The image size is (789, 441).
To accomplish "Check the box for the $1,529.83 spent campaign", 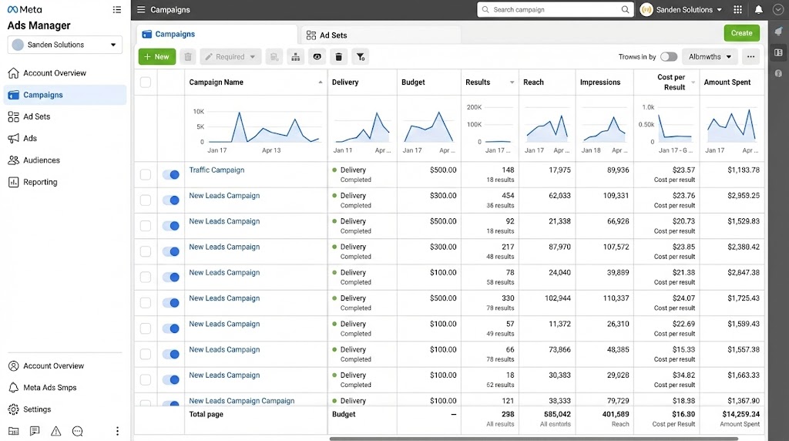I will coord(146,226).
